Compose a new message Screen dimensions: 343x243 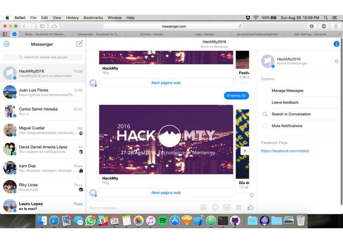[79, 44]
